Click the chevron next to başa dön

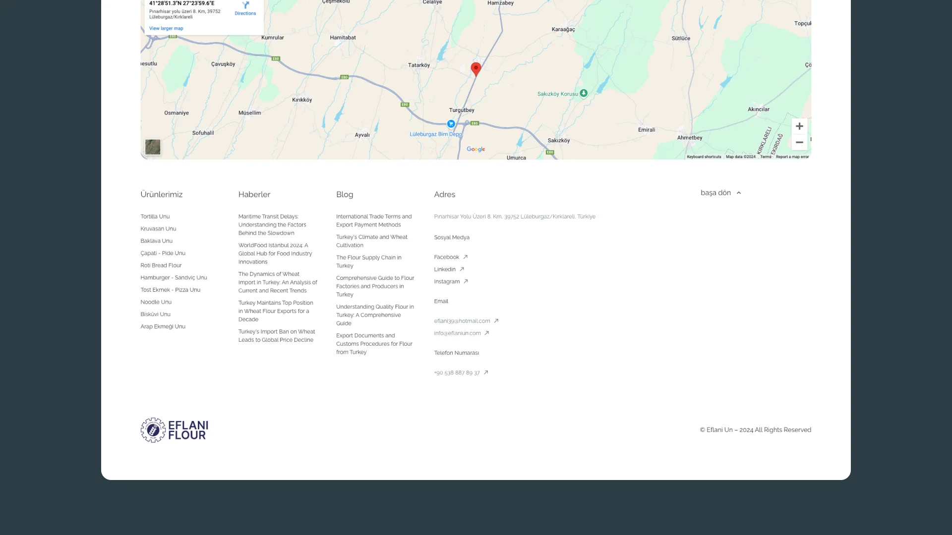[739, 193]
